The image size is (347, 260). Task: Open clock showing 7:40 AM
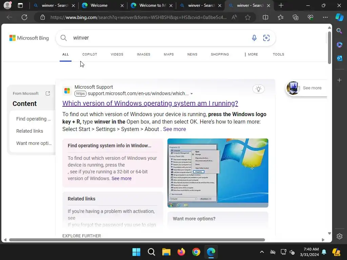(309, 252)
